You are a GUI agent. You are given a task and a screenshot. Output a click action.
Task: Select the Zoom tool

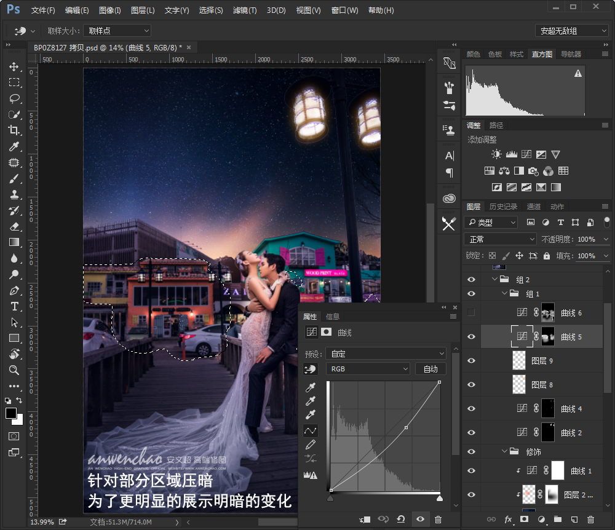(x=14, y=370)
